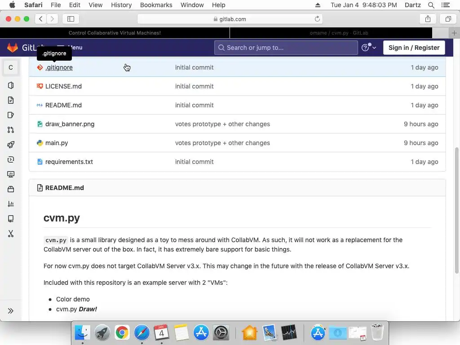Screen dimensions: 460x345
Task: Open Analytics chart icon in sidebar
Action: (x=11, y=204)
